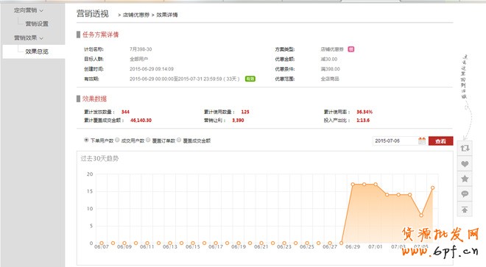
Task: Click the 过去30天趋势 chart title
Action: pyautogui.click(x=99, y=159)
